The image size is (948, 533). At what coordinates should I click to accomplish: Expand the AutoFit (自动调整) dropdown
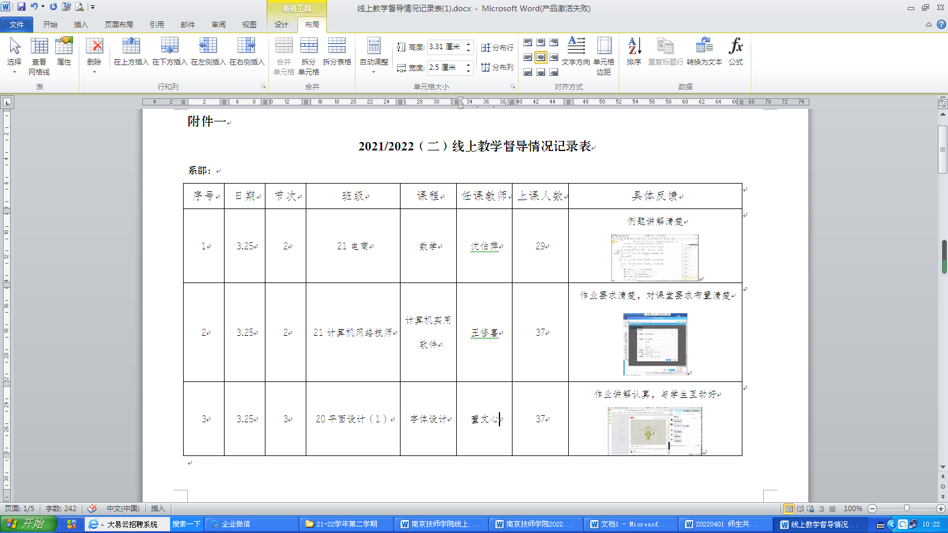coord(374,72)
